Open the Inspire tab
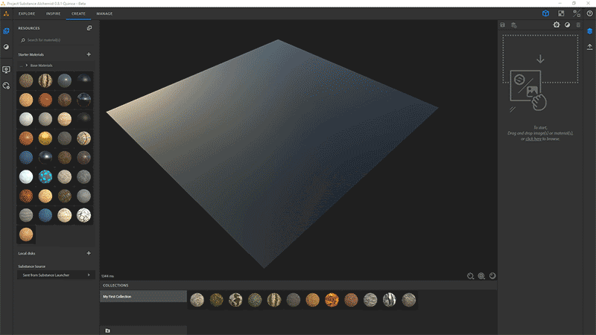The height and width of the screenshot is (335, 596). [53, 13]
